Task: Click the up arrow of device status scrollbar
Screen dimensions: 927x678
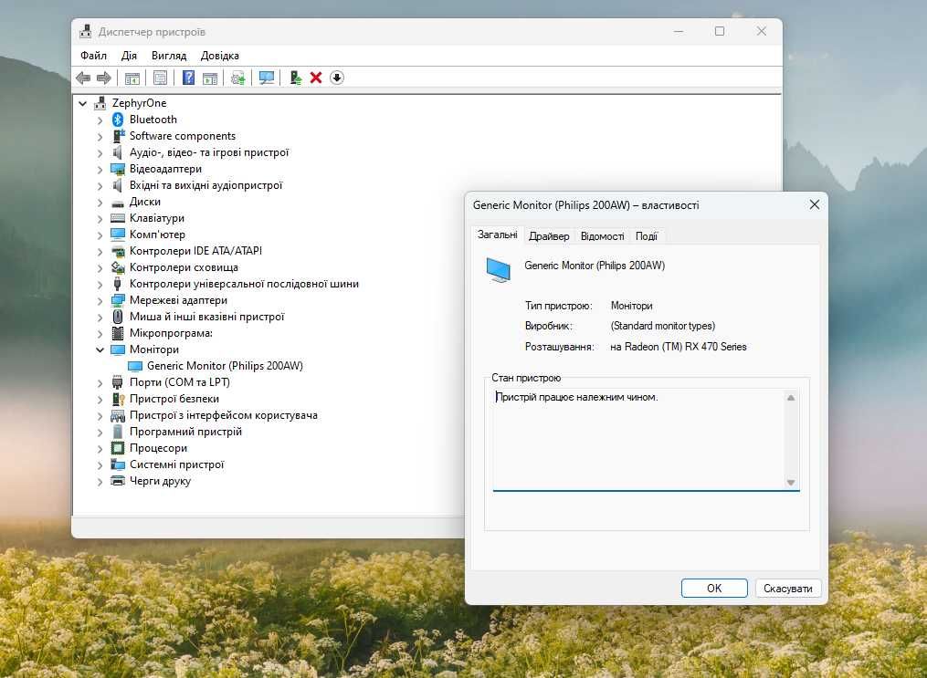Action: 791,398
